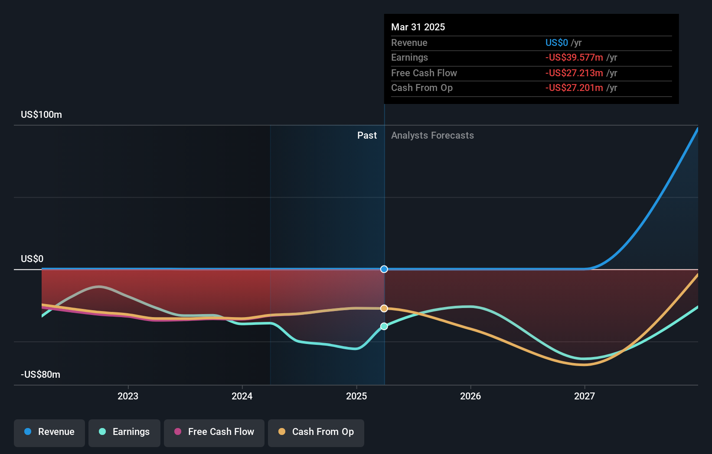
Task: Click the Free Cash Flow value -US$27.213m
Action: pos(574,73)
